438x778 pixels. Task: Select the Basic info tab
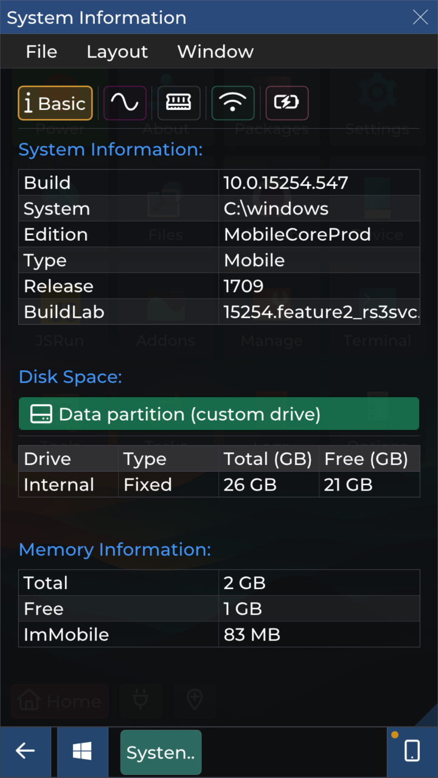point(55,103)
